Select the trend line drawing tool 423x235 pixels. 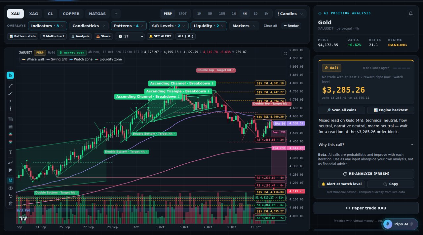(x=10, y=85)
